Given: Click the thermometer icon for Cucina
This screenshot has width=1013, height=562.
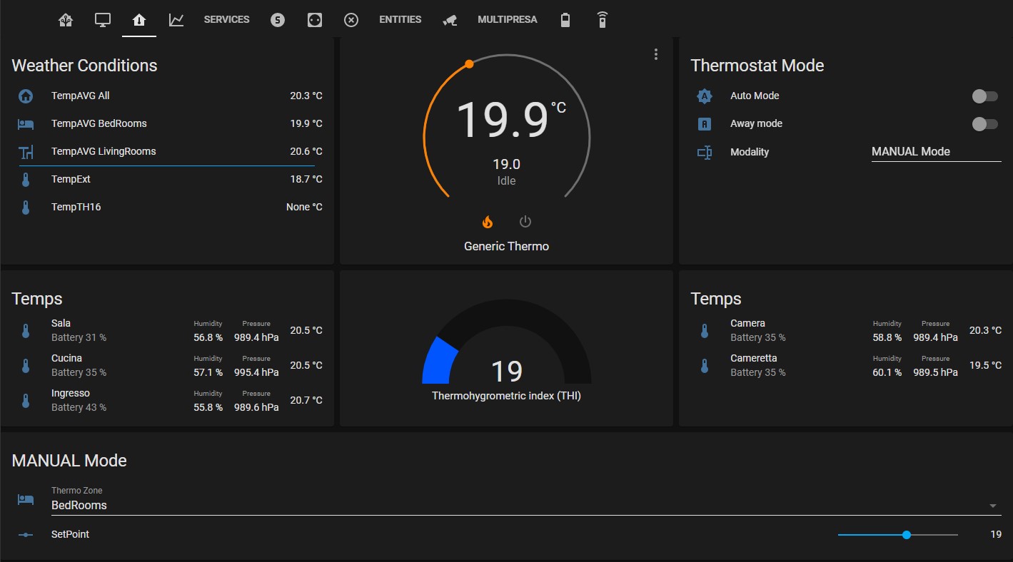Looking at the screenshot, I should click(x=26, y=365).
